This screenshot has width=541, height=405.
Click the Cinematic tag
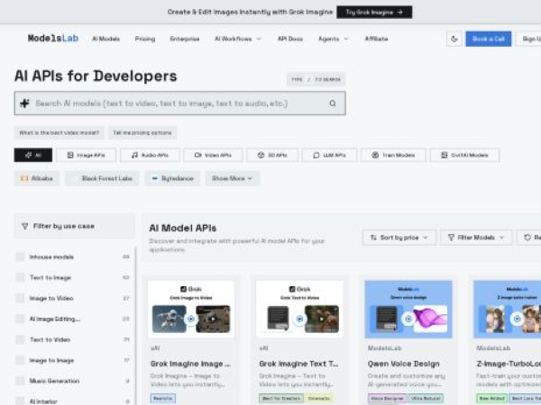point(319,399)
